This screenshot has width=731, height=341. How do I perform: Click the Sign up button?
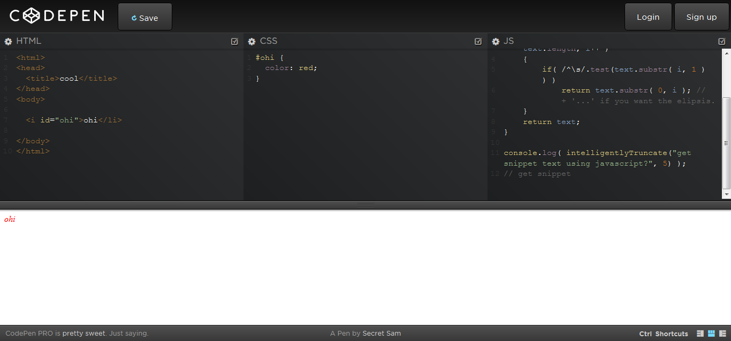[x=702, y=17]
